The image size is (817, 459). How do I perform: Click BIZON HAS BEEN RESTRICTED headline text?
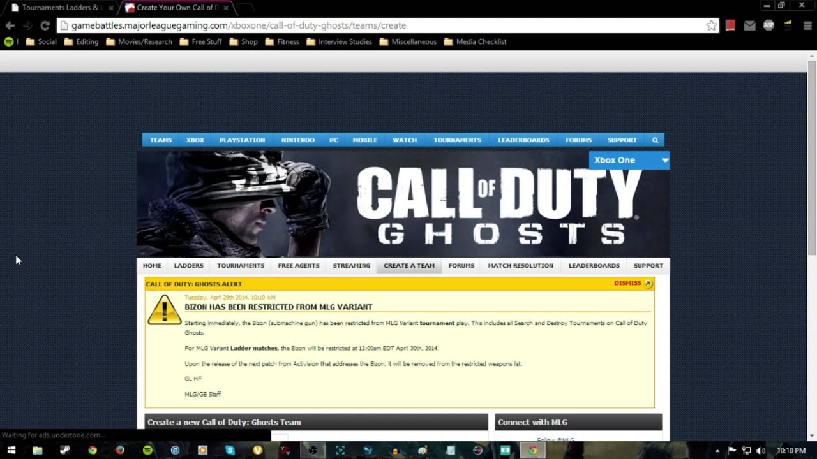click(x=278, y=307)
